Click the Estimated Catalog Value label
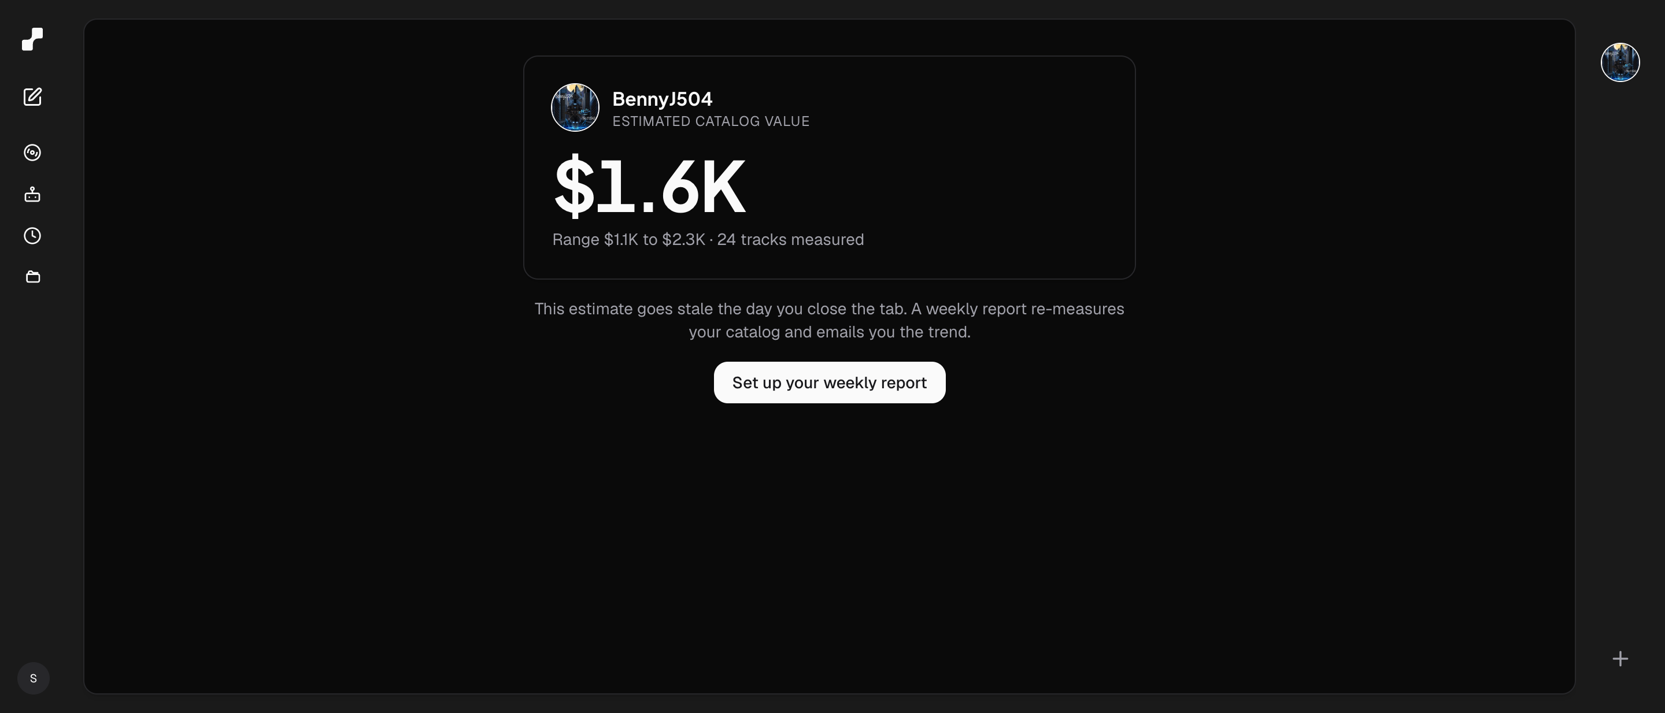This screenshot has width=1665, height=713. tap(711, 121)
